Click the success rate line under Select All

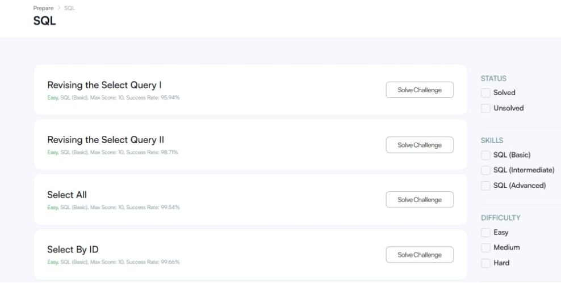click(x=114, y=207)
